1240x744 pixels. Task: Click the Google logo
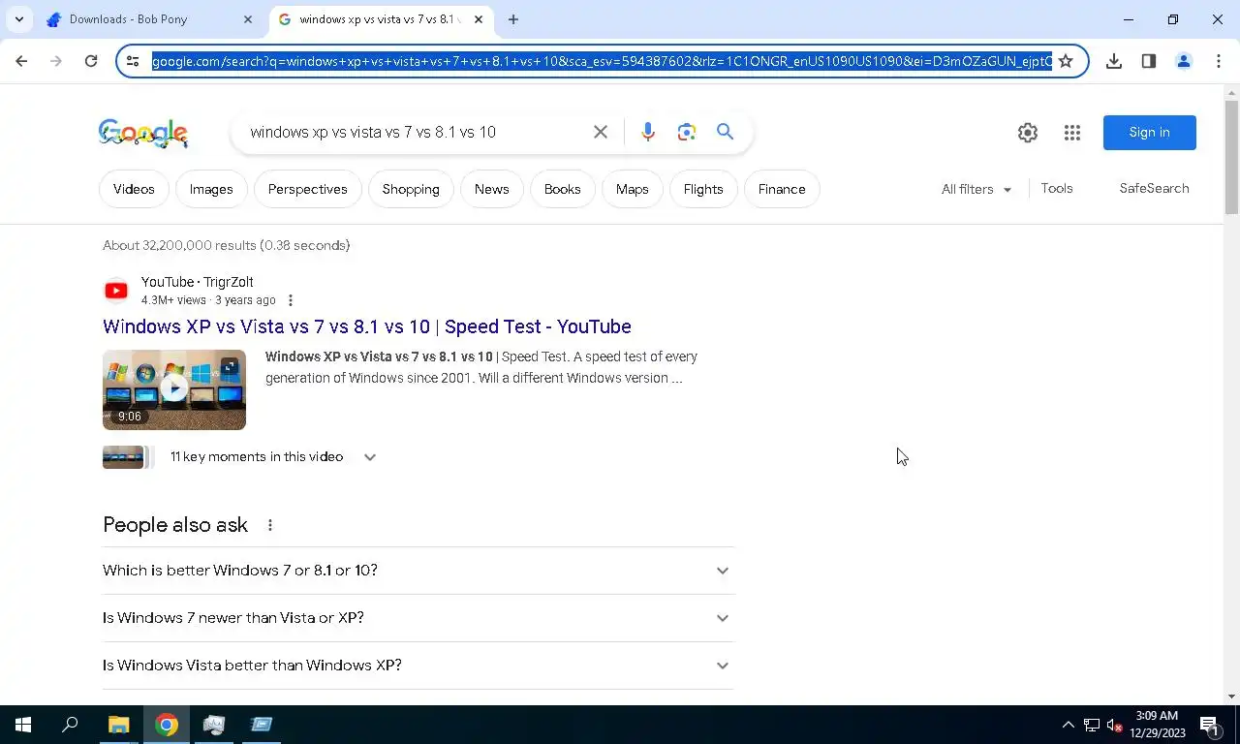(x=143, y=133)
